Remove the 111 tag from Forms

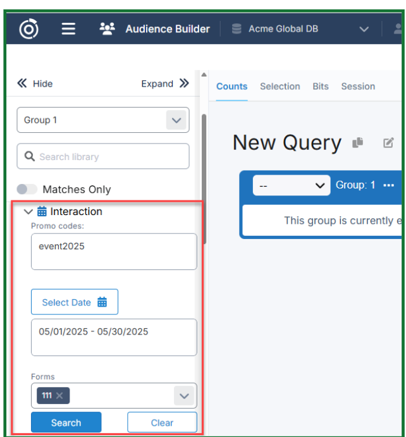tap(59, 395)
